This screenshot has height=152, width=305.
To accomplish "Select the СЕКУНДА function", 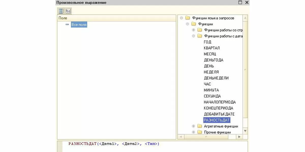I will [x=212, y=96].
